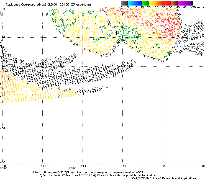Viewport: 205px width, 180px height.
Task: Click the "25" legend scale label
Action: pyautogui.click(x=157, y=7)
